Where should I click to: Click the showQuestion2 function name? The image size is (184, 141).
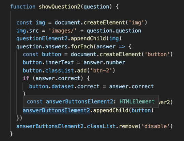pos(60,7)
